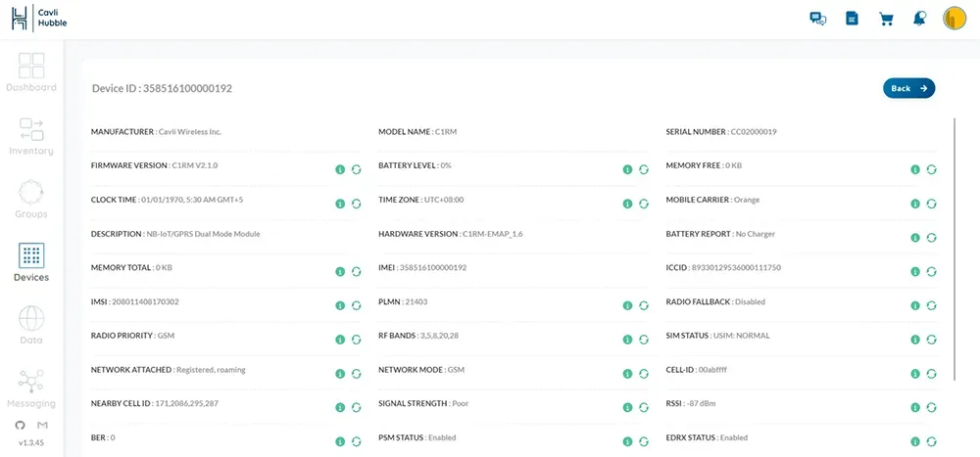Open the GitHub icon in sidebar footer
This screenshot has height=457, width=980.
coord(21,426)
